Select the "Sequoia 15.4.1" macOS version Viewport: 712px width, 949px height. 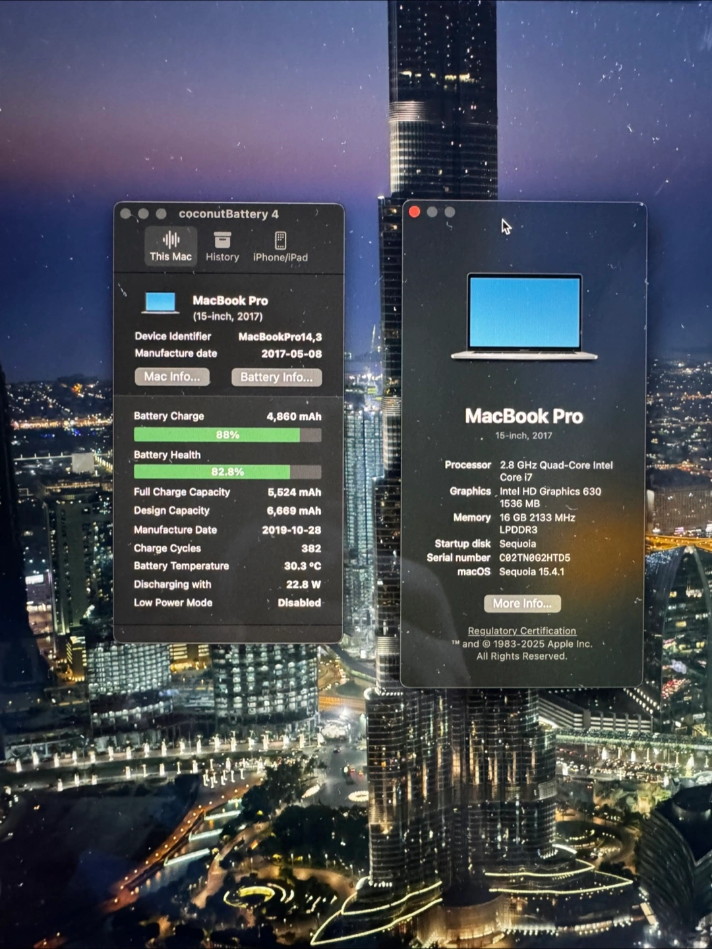[532, 571]
